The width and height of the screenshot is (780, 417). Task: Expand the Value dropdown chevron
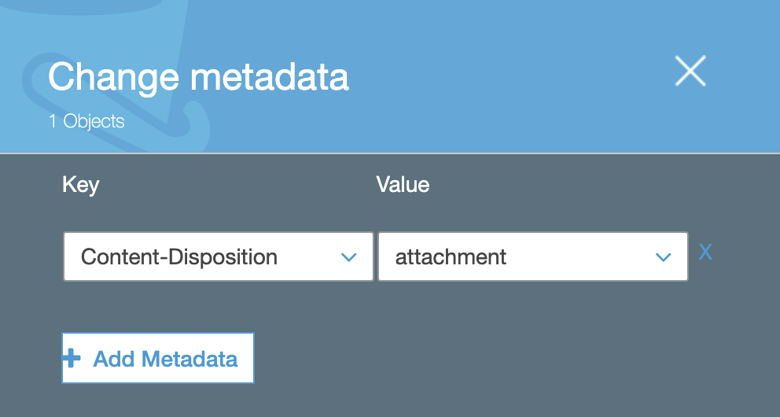pos(663,257)
